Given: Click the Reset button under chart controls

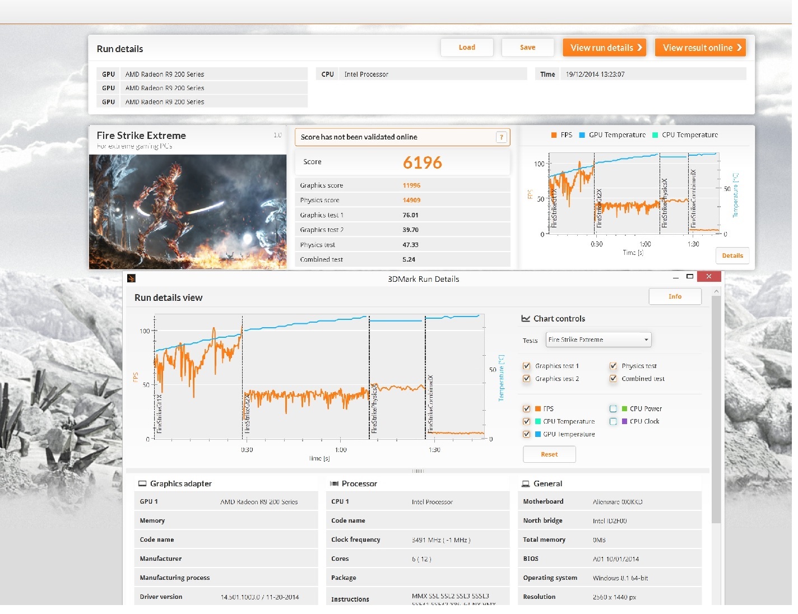Looking at the screenshot, I should point(549,454).
